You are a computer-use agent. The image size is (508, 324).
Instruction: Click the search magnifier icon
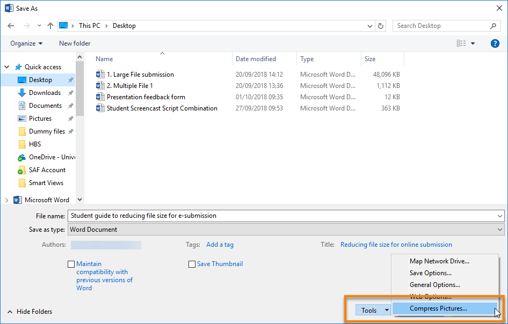pyautogui.click(x=494, y=26)
